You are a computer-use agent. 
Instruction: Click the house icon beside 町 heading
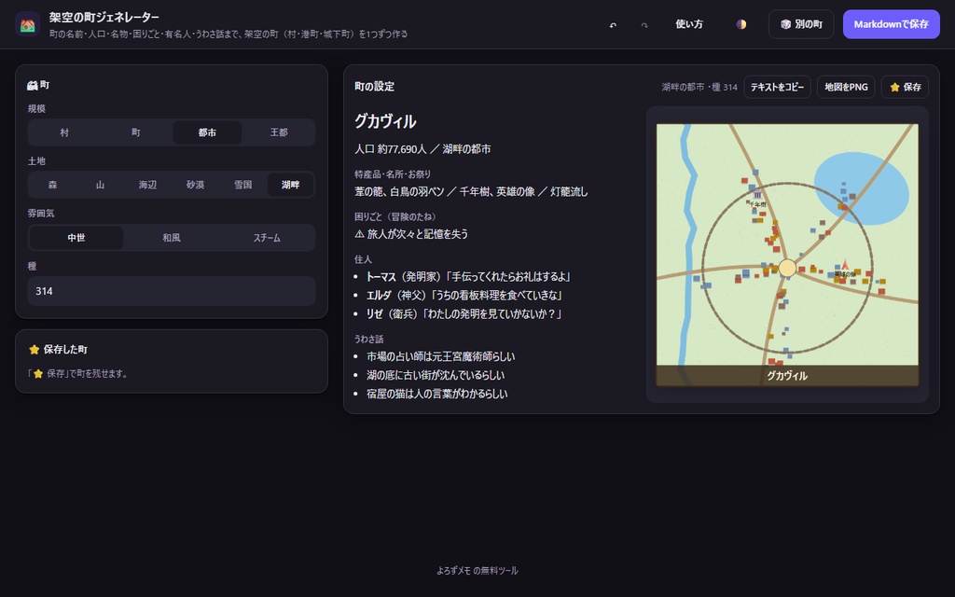(x=33, y=85)
